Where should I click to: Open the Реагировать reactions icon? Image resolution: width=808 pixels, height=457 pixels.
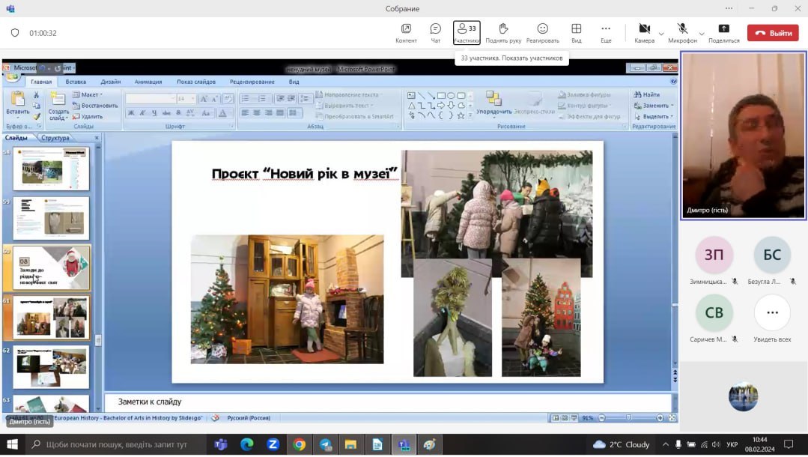pos(542,32)
